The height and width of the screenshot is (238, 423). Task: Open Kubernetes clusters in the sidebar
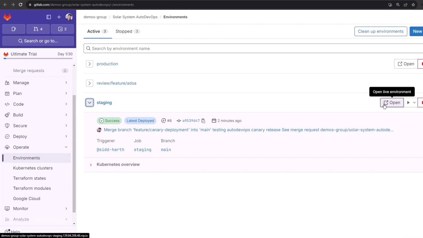[x=37, y=168]
